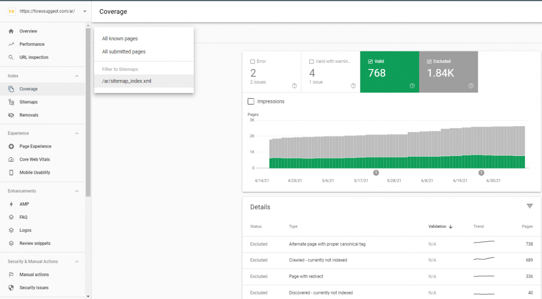
Task: Open Crawled - currently not indexed row
Action: point(391,260)
